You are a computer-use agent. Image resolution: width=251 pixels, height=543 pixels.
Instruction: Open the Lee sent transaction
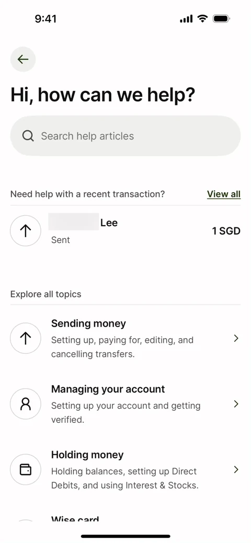[x=125, y=230]
